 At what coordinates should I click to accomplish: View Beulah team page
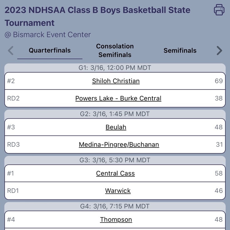click(x=116, y=127)
